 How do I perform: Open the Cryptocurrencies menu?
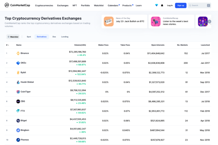point(44,5)
